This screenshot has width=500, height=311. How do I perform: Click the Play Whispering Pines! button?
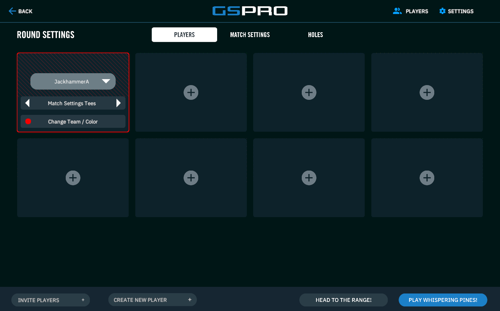[x=443, y=300]
